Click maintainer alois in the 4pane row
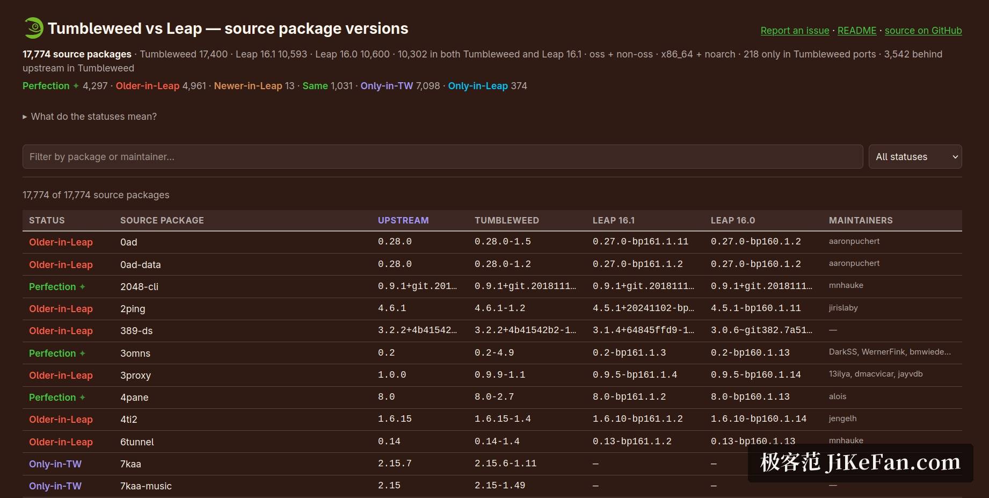 point(838,396)
